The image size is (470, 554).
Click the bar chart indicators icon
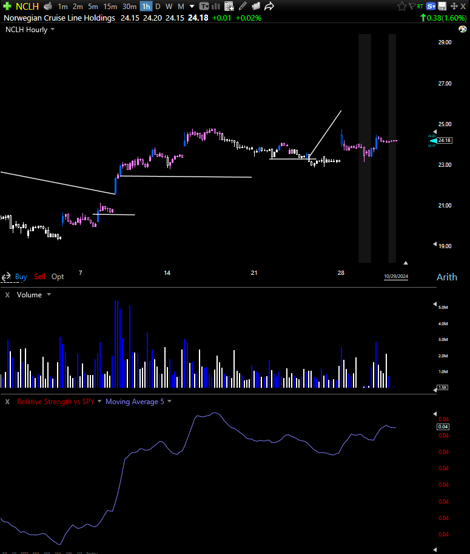pos(215,6)
